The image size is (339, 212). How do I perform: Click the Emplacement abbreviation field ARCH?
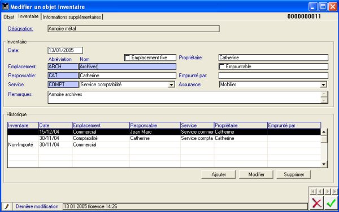[x=63, y=67]
